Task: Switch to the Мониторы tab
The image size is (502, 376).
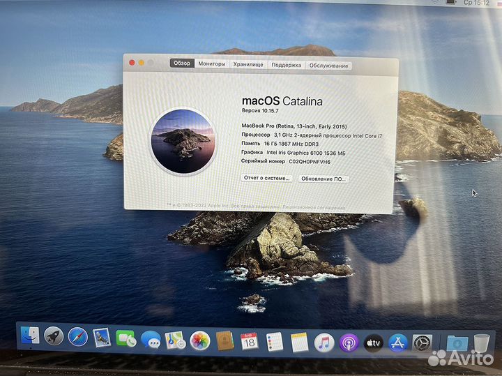Action: 212,63
